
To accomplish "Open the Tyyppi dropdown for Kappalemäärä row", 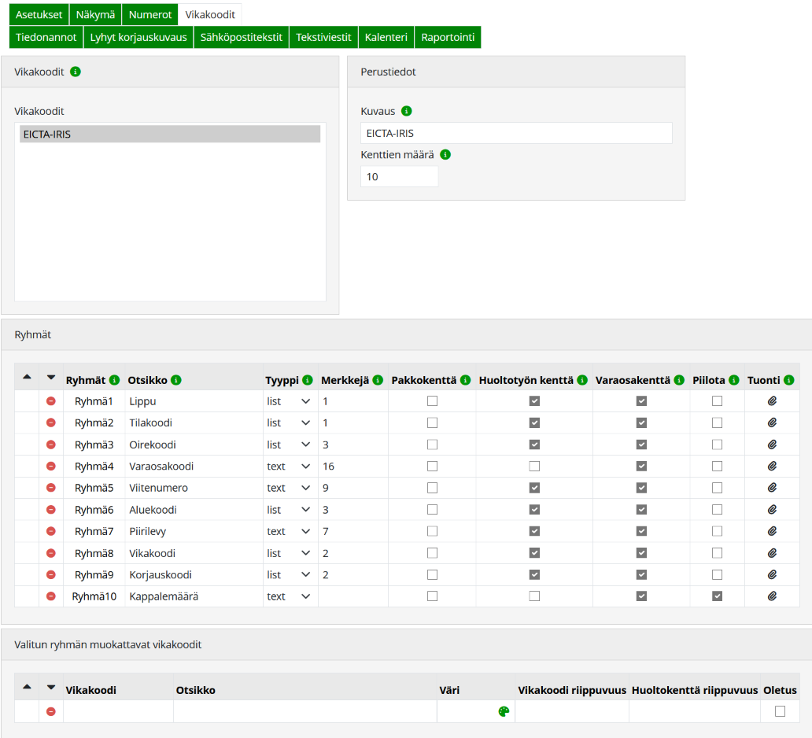I will pyautogui.click(x=289, y=596).
